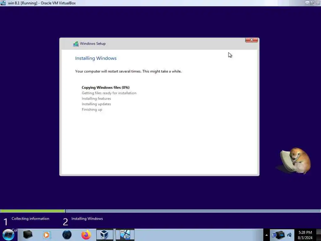
Task: Switch to win 8.1 VM taskbar button
Action: point(125,235)
